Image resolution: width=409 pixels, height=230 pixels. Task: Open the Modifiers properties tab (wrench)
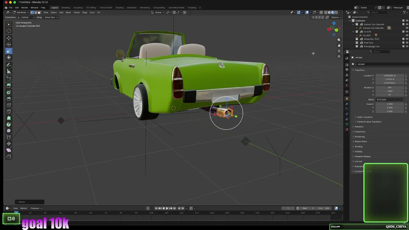pyautogui.click(x=347, y=104)
